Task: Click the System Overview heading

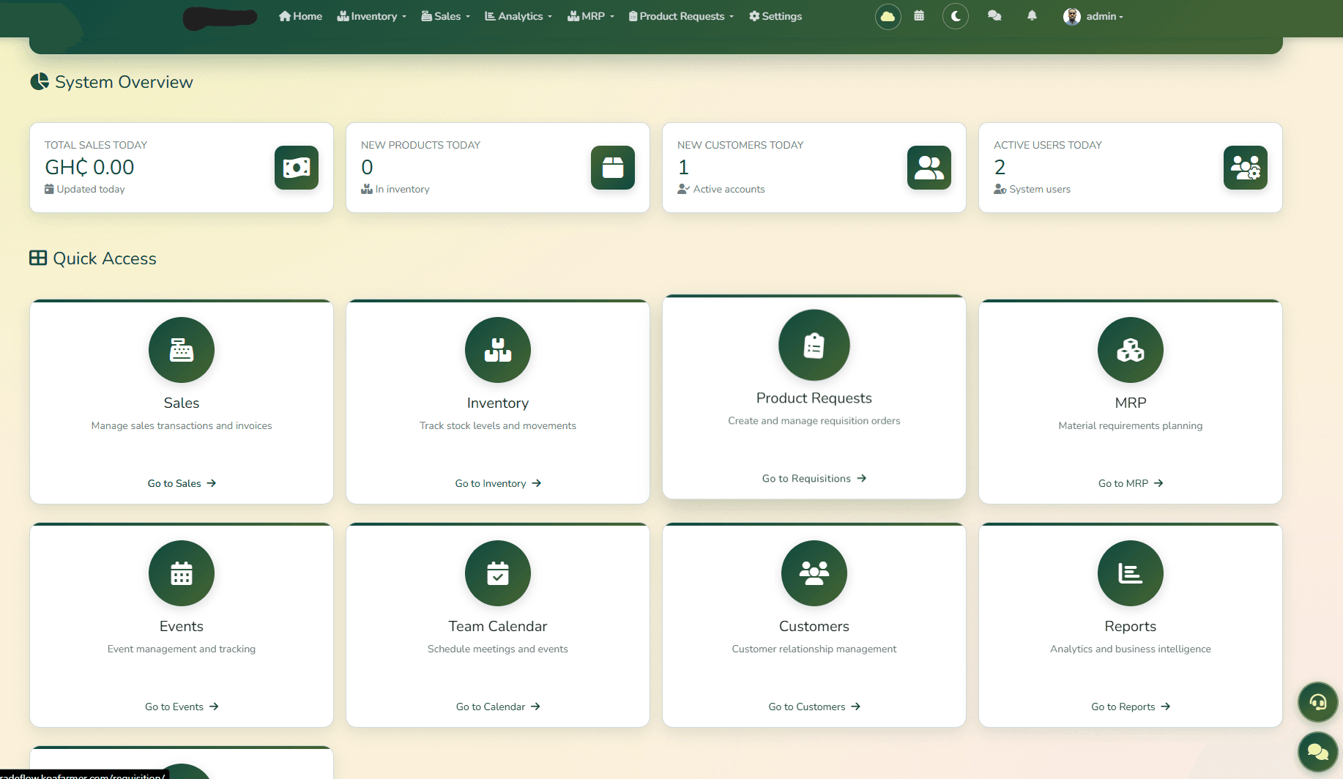Action: [111, 82]
